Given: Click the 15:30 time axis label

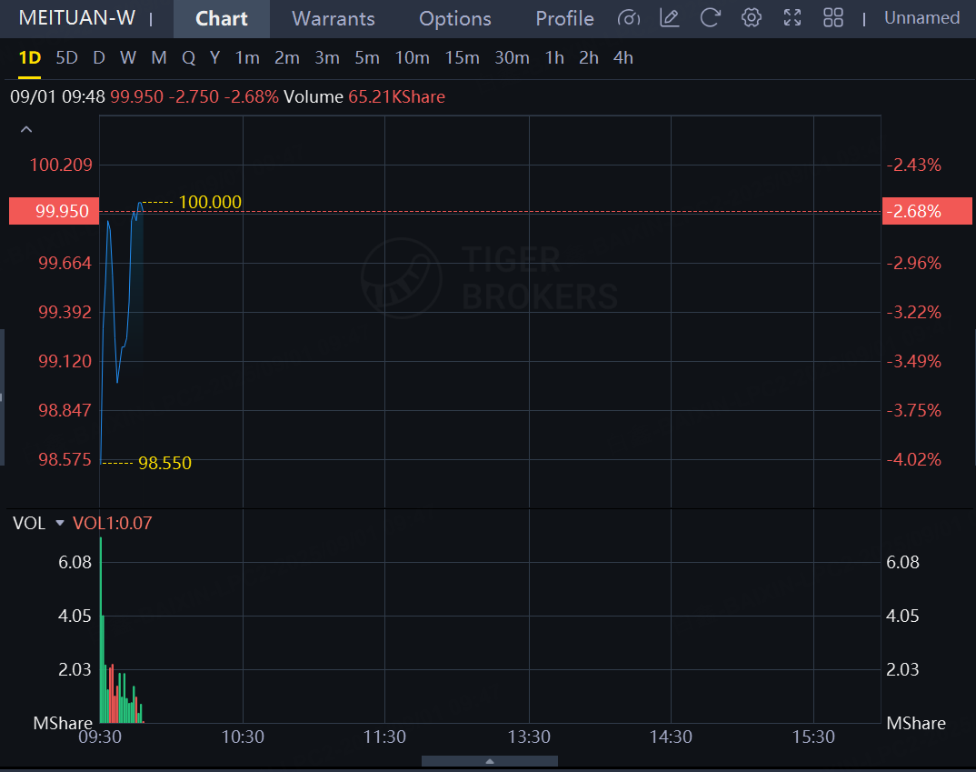Looking at the screenshot, I should [x=813, y=737].
